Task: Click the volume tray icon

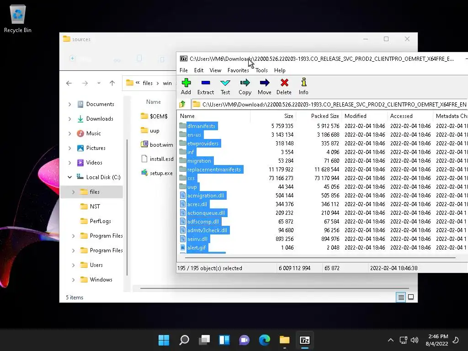Action: point(415,340)
